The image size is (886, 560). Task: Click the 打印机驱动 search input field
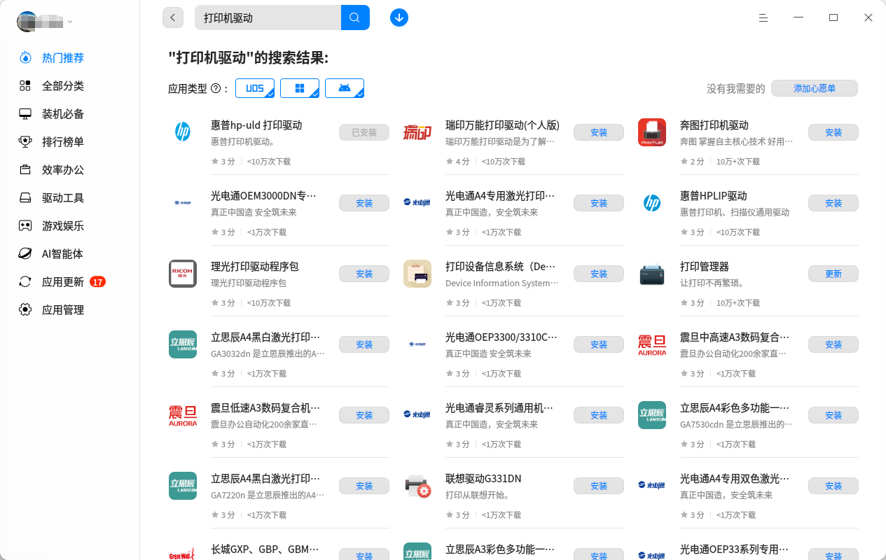[268, 17]
